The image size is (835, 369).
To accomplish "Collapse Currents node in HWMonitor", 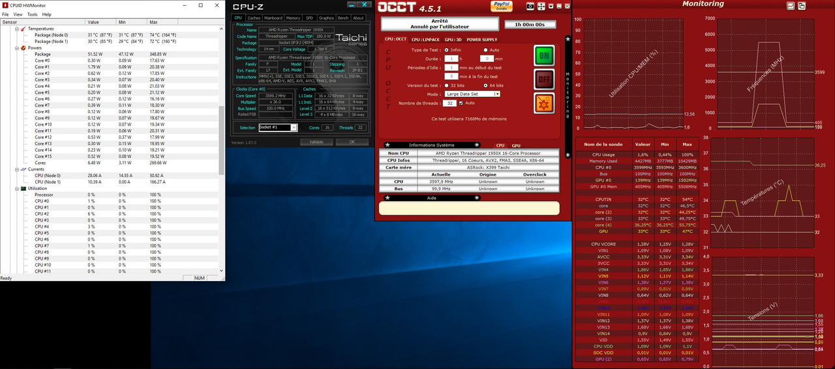I will [x=17, y=169].
